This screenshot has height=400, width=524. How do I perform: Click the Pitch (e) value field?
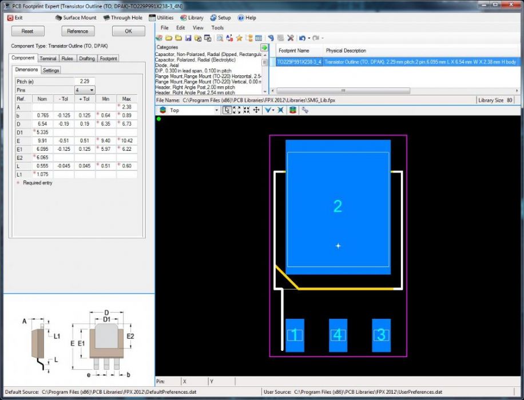[x=85, y=82]
